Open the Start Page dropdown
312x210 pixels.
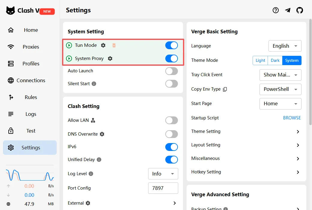[x=280, y=104]
